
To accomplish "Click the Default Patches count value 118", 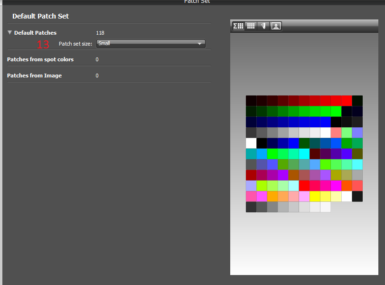I will [x=100, y=33].
